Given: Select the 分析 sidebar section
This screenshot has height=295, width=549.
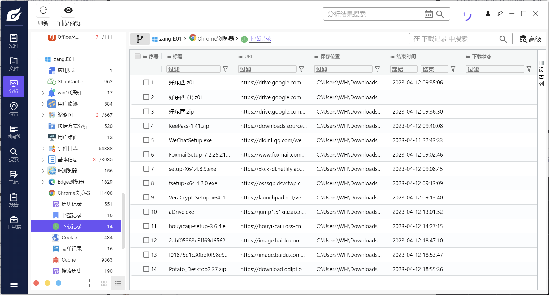Looking at the screenshot, I should [x=14, y=86].
